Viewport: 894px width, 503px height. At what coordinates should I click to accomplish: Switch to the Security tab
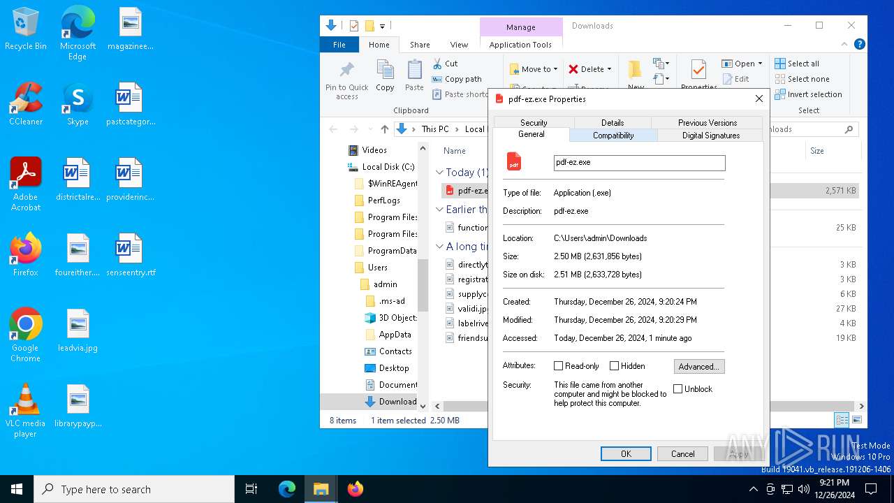pyautogui.click(x=534, y=122)
